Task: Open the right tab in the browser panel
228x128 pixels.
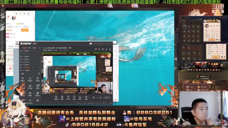Action: point(26,27)
